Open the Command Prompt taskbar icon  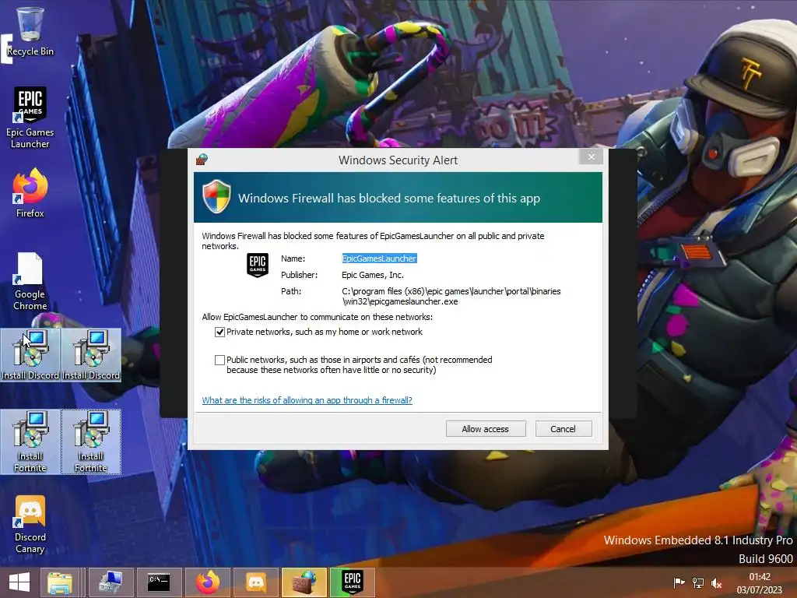coord(159,582)
